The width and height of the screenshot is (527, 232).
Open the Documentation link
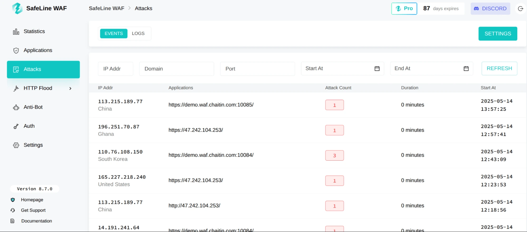click(x=37, y=221)
